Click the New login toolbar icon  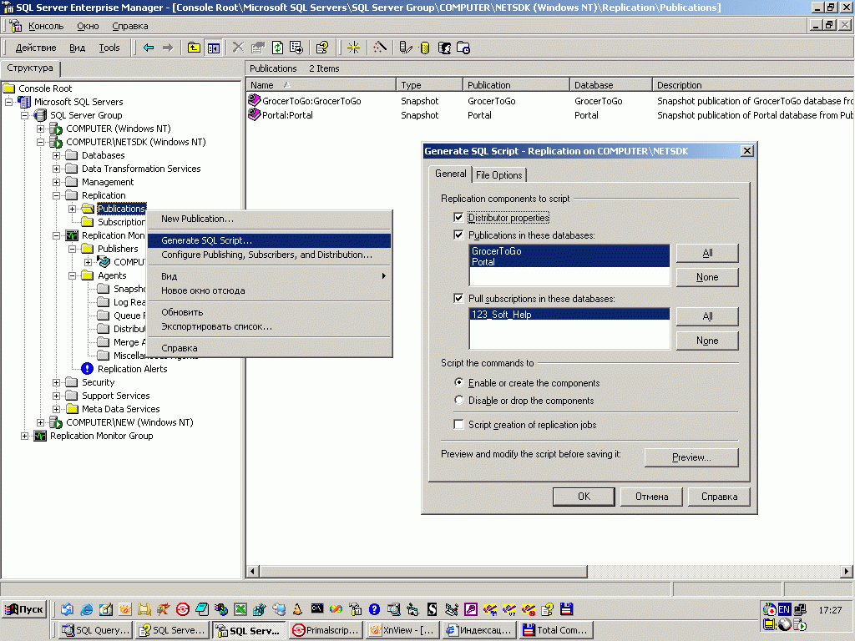point(444,48)
